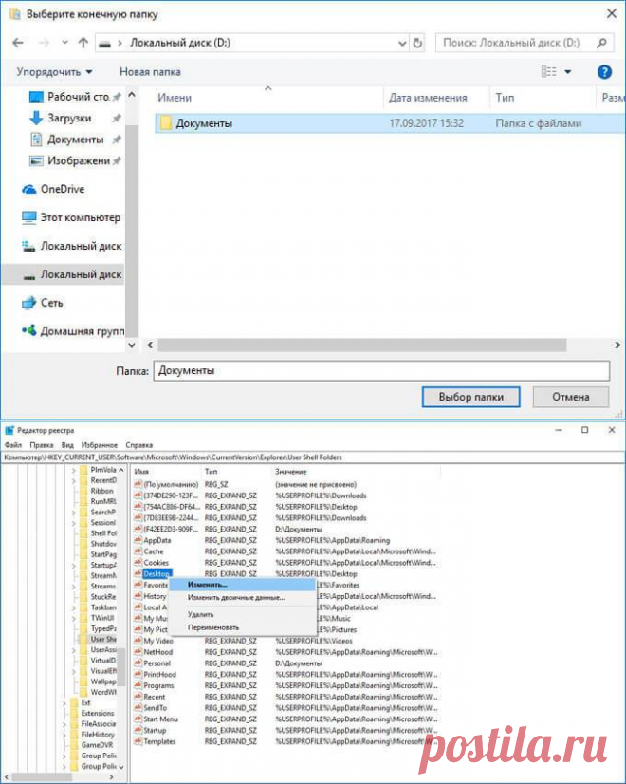
Task: Expand the SearchP registry key
Action: [x=74, y=512]
